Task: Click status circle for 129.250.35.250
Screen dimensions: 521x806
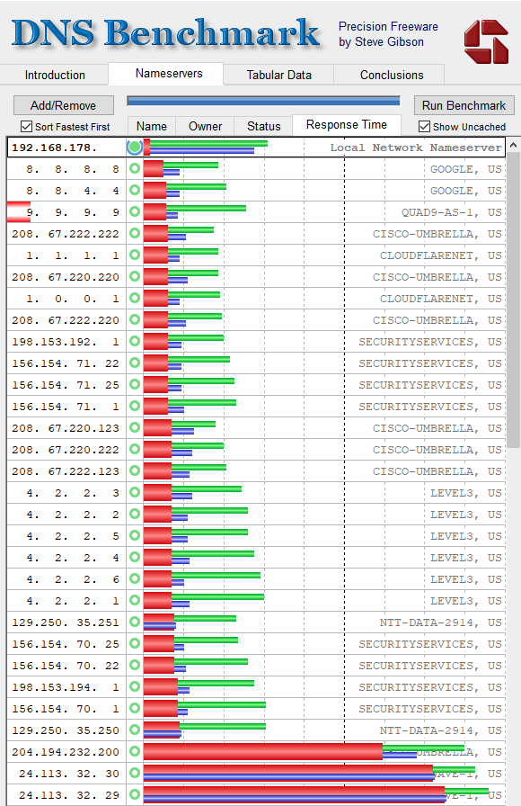Action: click(x=135, y=730)
